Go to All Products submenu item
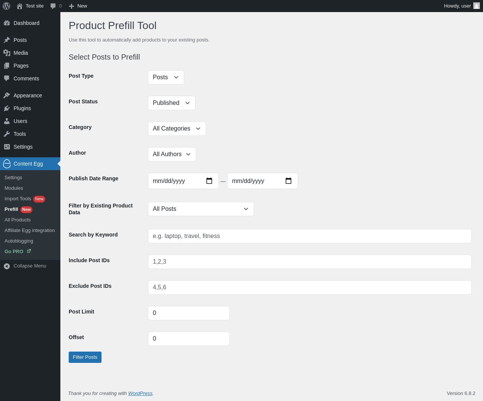Image resolution: width=483 pixels, height=401 pixels. (x=17, y=220)
